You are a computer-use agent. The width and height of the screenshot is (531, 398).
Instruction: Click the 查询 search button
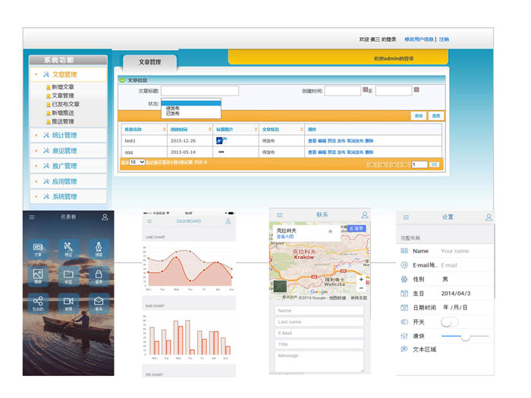419,116
